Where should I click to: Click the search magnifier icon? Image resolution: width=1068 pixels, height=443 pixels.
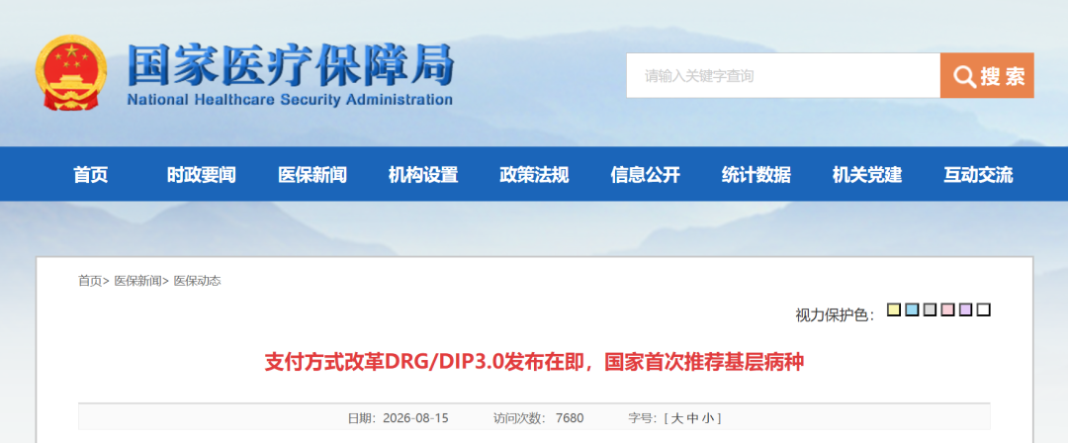coord(964,77)
